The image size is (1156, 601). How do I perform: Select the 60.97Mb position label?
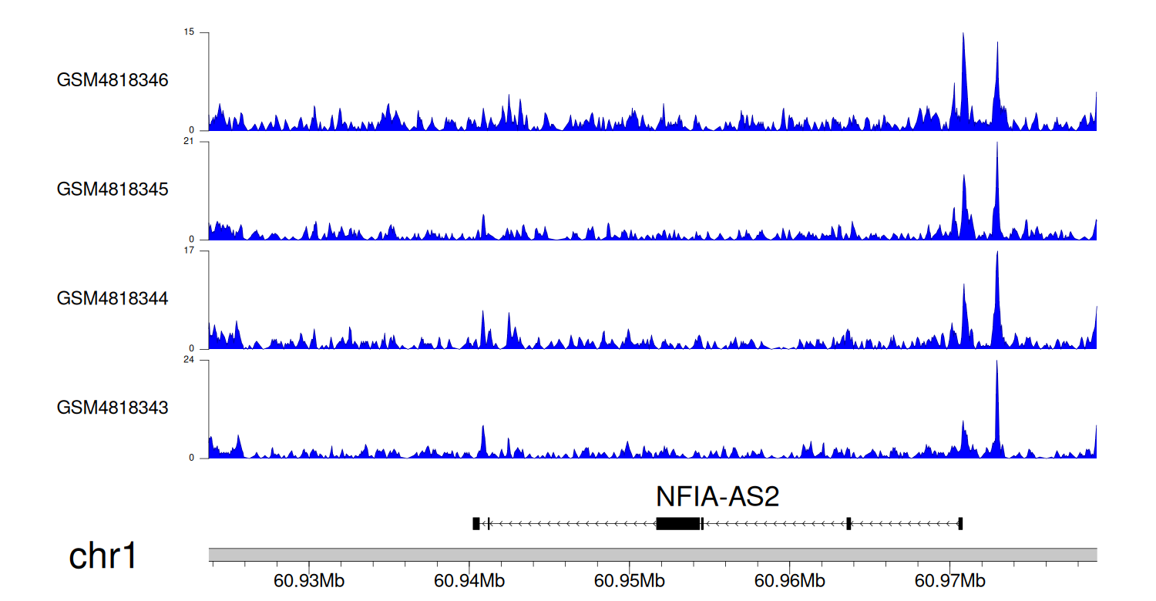coord(950,580)
